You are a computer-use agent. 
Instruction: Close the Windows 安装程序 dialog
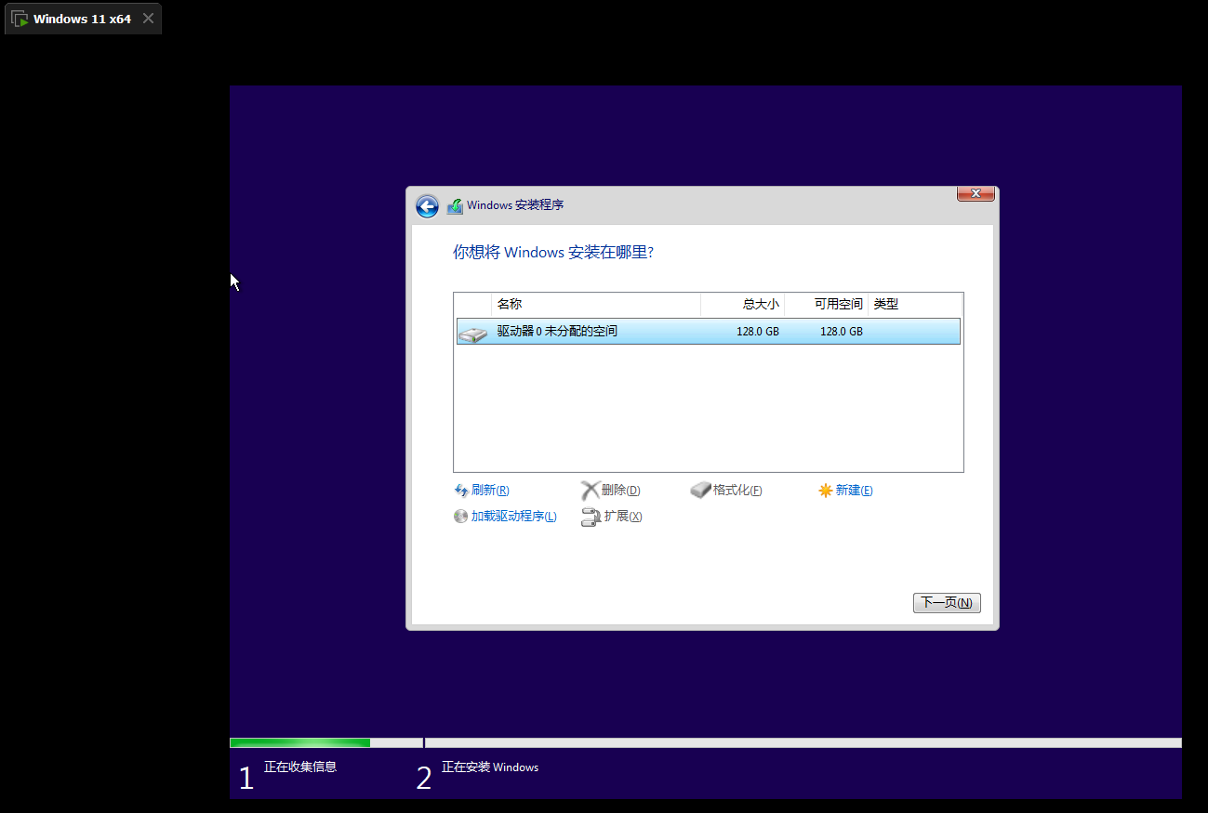point(976,193)
